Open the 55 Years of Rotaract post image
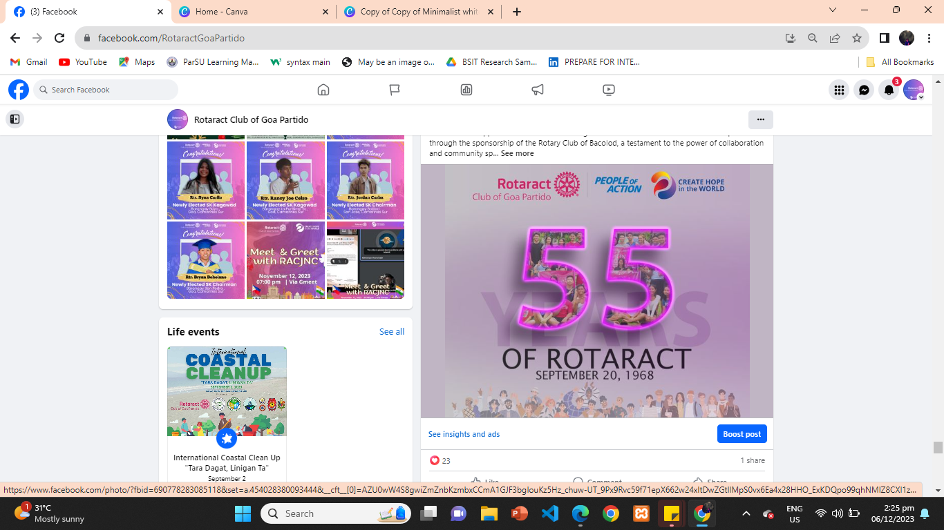 [597, 291]
